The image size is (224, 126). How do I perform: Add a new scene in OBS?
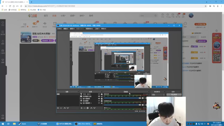coord(58,108)
